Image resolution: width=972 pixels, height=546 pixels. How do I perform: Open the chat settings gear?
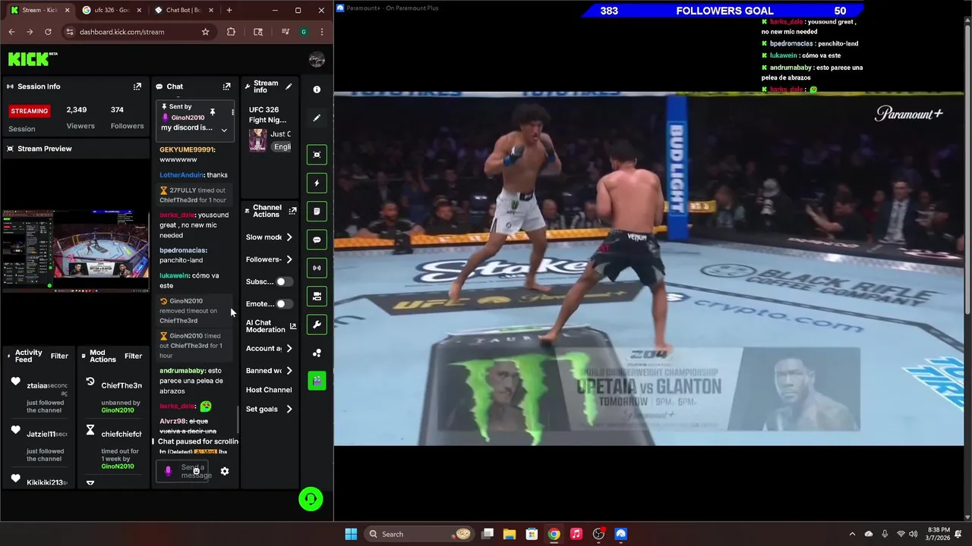(x=225, y=471)
